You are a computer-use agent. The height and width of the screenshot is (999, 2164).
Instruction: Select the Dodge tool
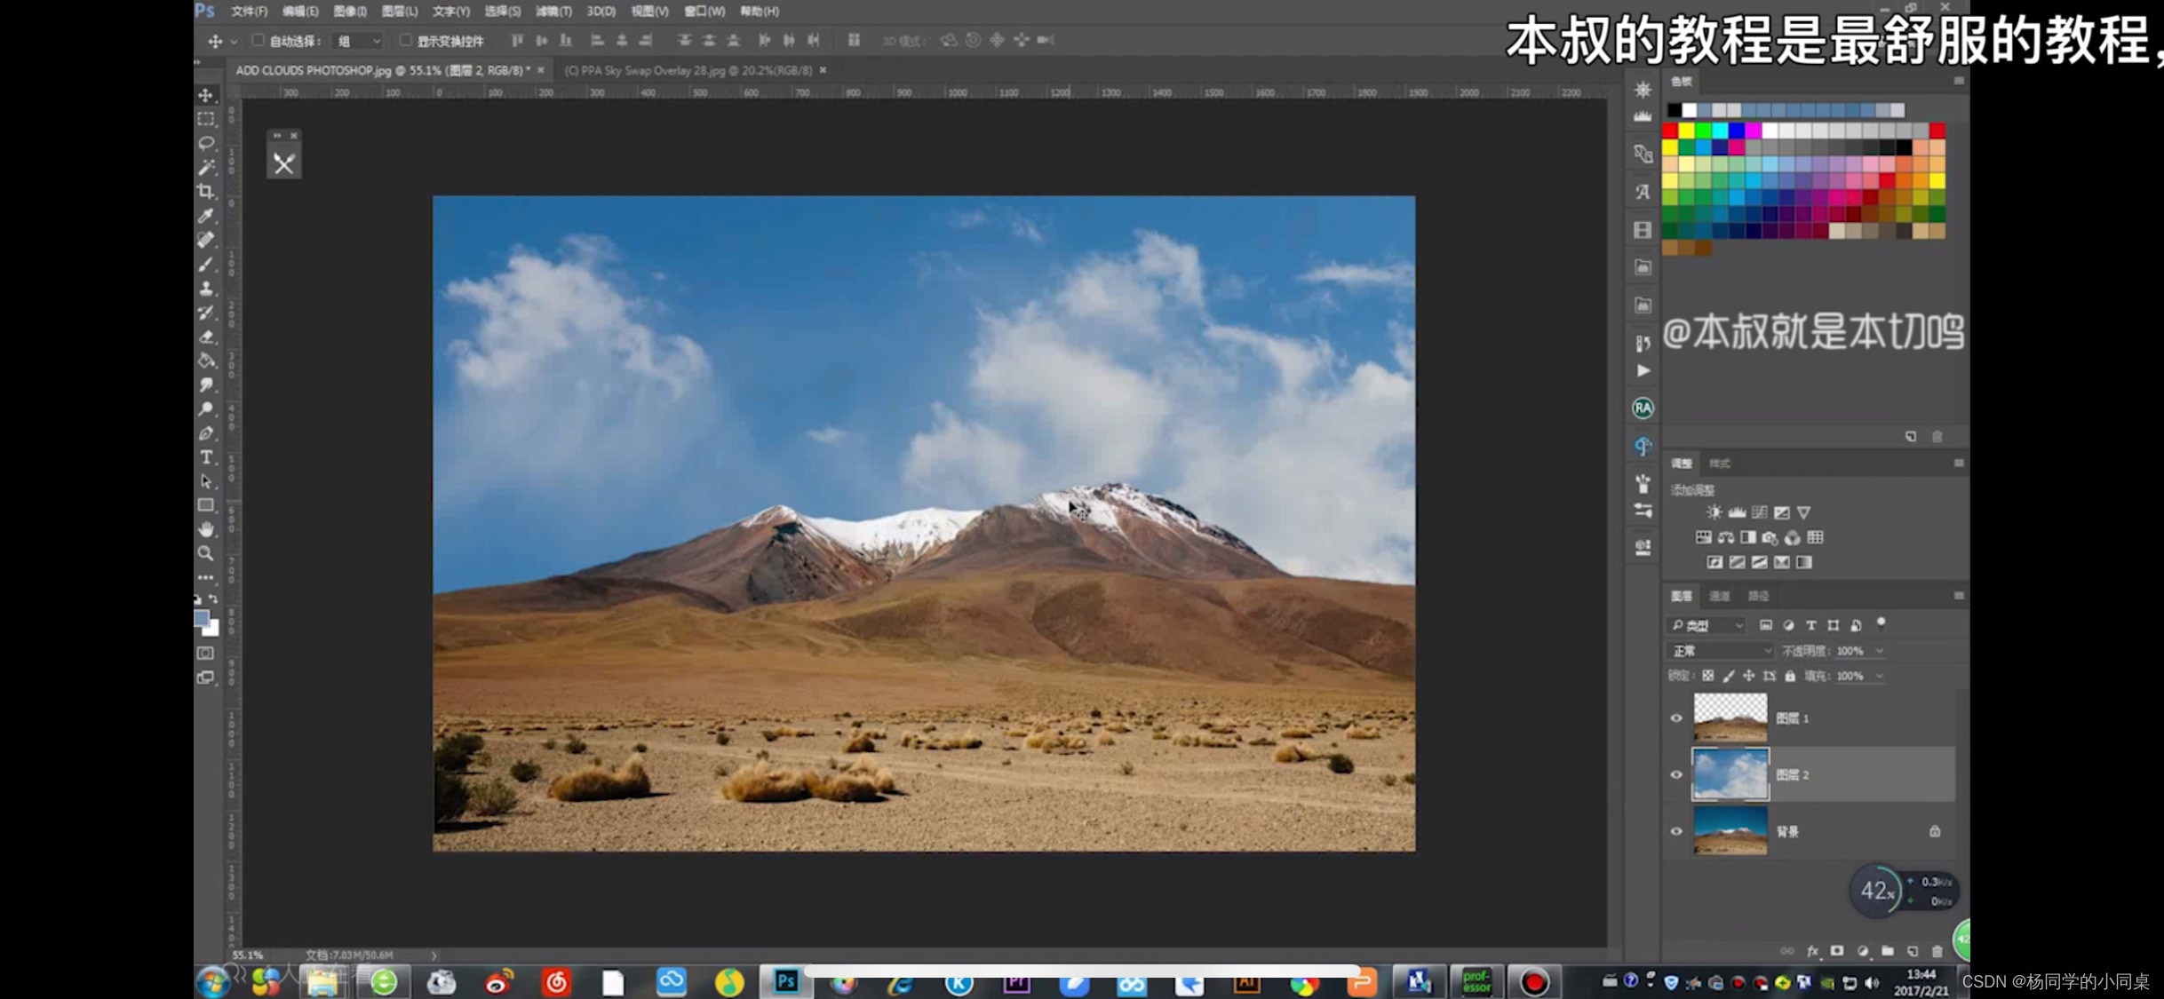(x=206, y=408)
